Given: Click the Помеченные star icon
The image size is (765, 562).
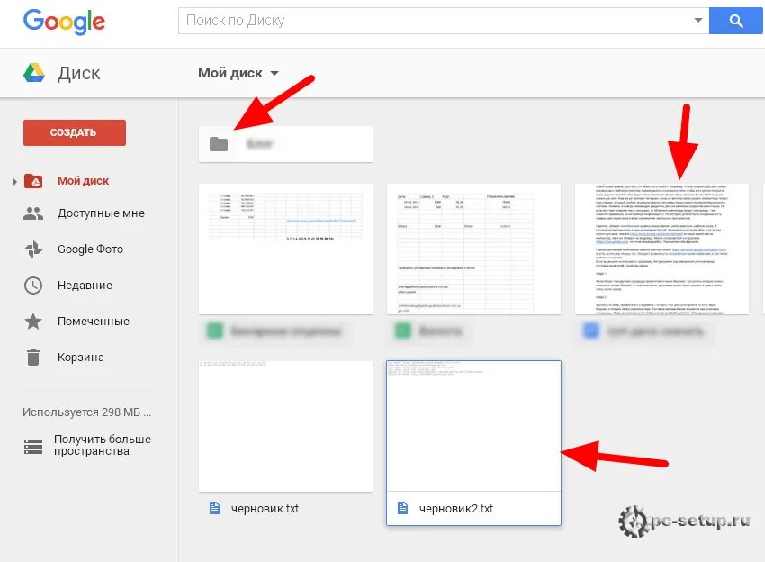Looking at the screenshot, I should pos(33,322).
